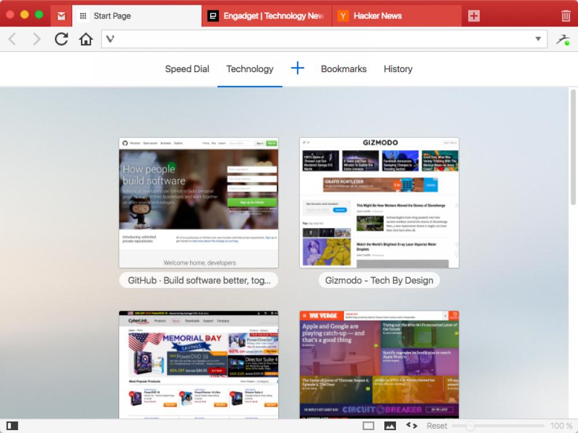Click Reset to restore default zoom
Image resolution: width=578 pixels, height=433 pixels.
[x=436, y=425]
